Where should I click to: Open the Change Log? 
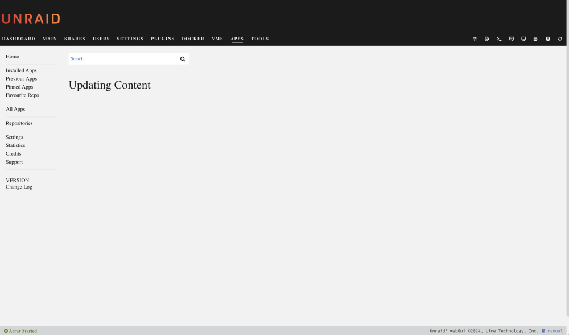(x=19, y=187)
